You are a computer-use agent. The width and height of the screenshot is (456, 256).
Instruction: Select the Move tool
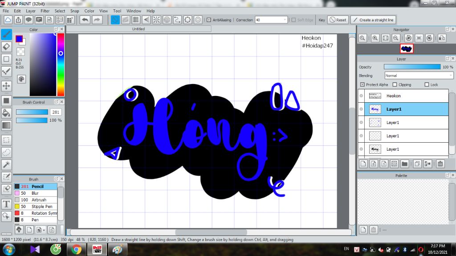(6, 86)
